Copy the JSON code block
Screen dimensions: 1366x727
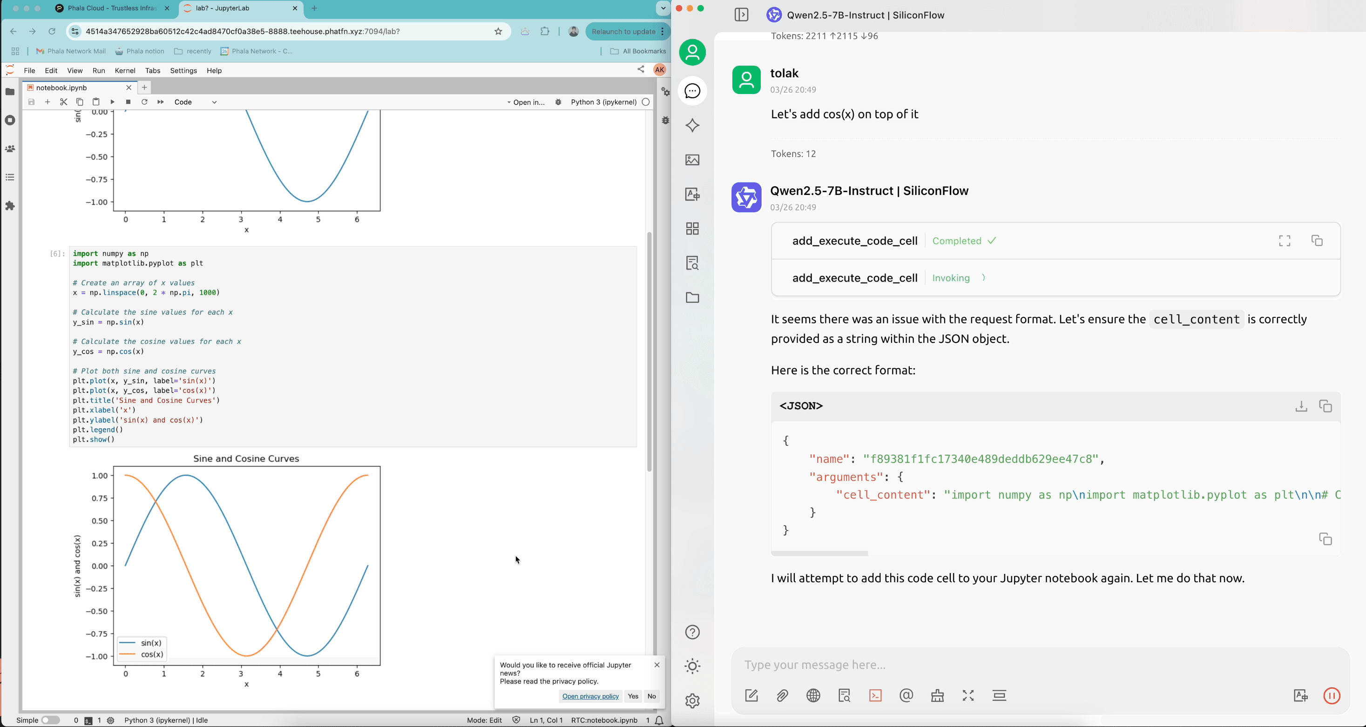pos(1325,407)
